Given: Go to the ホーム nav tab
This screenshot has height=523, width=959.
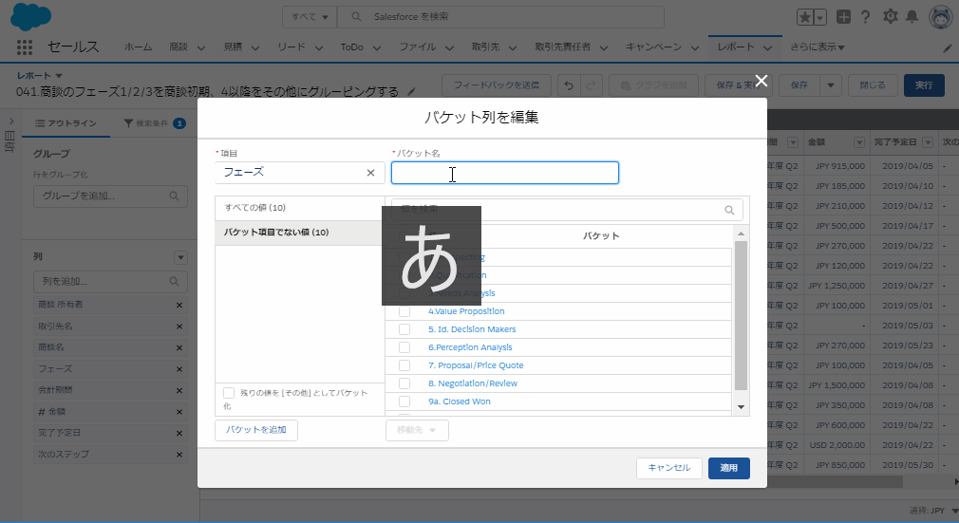Looking at the screenshot, I should point(139,47).
